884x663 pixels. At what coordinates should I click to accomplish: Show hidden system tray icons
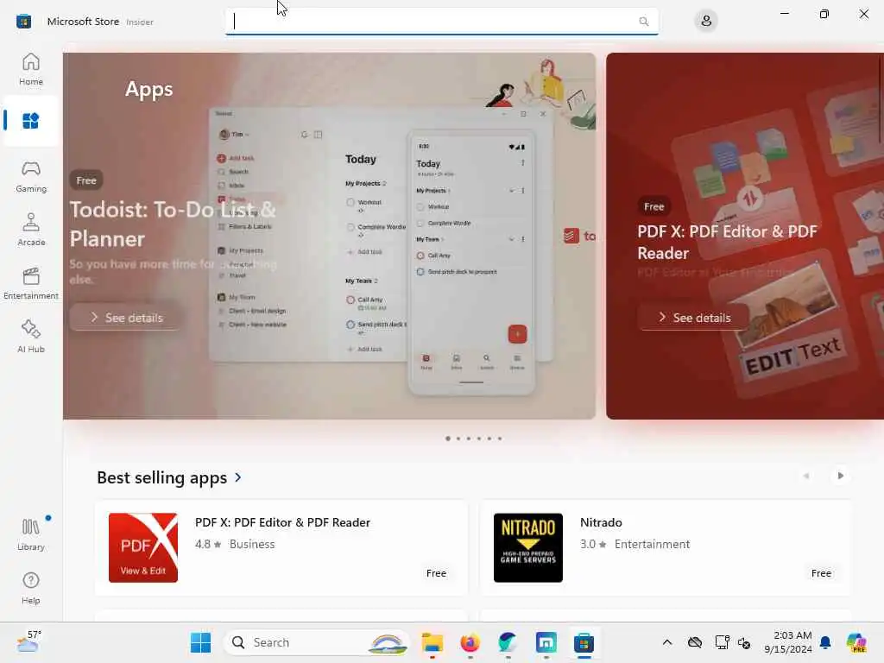click(x=667, y=642)
